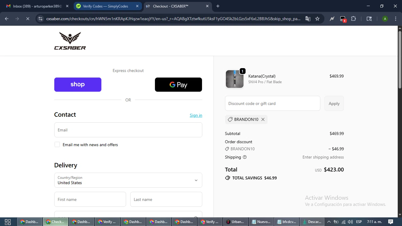Click the CXSABER logo
This screenshot has width=402, height=226.
point(70,41)
